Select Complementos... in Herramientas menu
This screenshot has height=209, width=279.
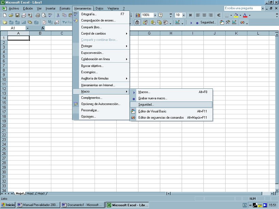point(101,98)
